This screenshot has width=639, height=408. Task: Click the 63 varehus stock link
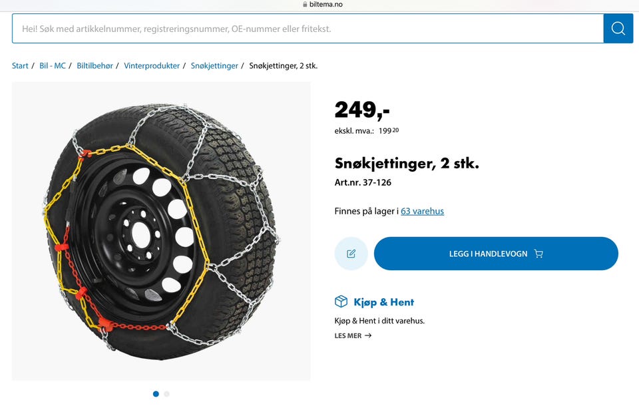click(x=422, y=211)
